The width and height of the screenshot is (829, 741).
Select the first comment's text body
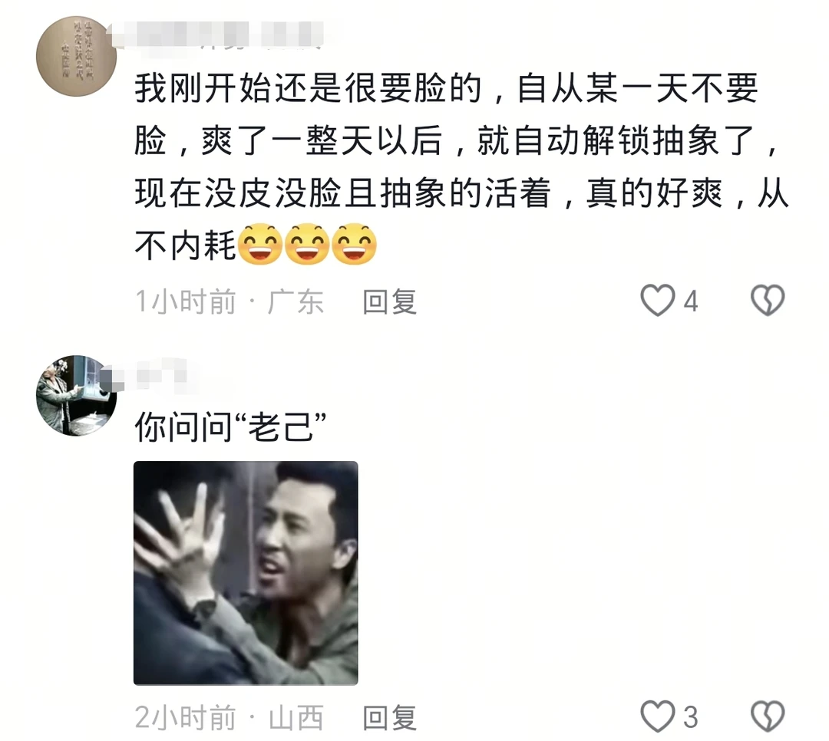[461, 166]
